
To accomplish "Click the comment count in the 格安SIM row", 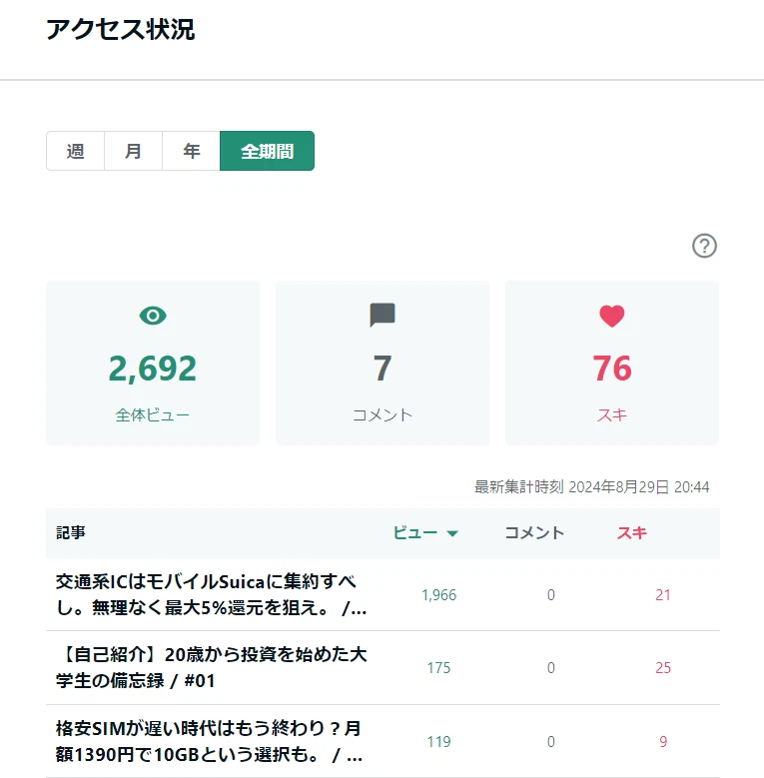I will [x=550, y=741].
